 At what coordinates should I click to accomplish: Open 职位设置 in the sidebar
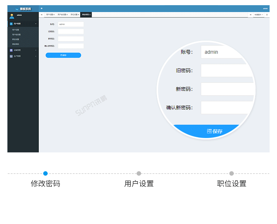click(x=16, y=39)
